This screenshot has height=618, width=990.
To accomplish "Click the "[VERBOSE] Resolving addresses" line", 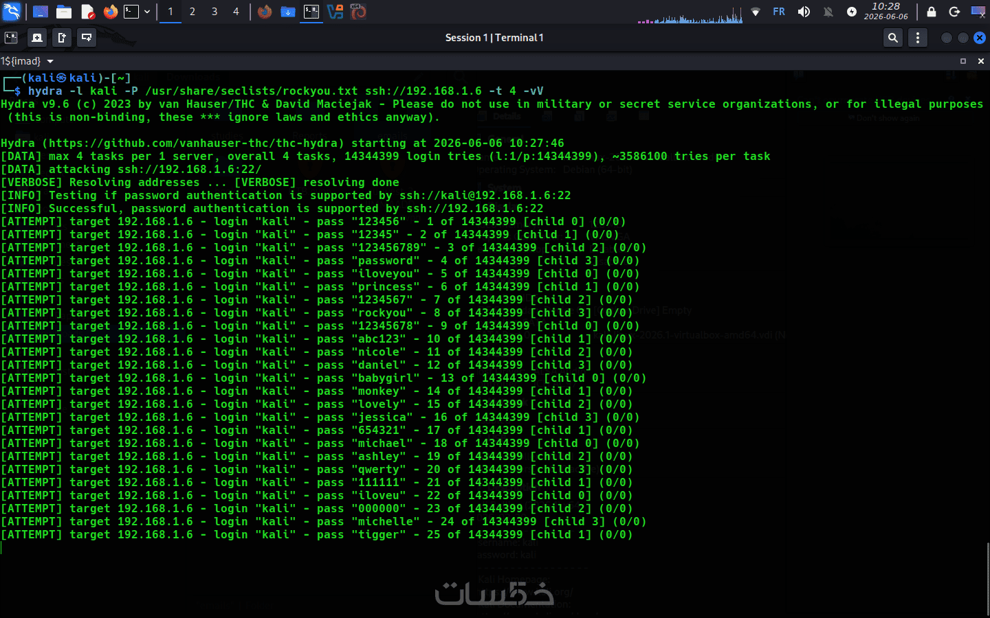I will (x=200, y=183).
